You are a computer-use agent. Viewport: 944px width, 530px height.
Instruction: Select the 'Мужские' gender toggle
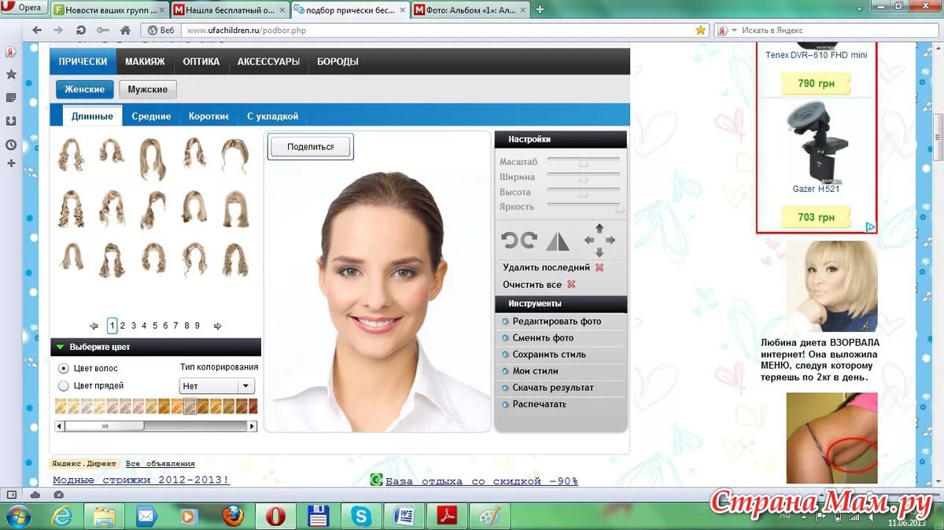pyautogui.click(x=148, y=90)
